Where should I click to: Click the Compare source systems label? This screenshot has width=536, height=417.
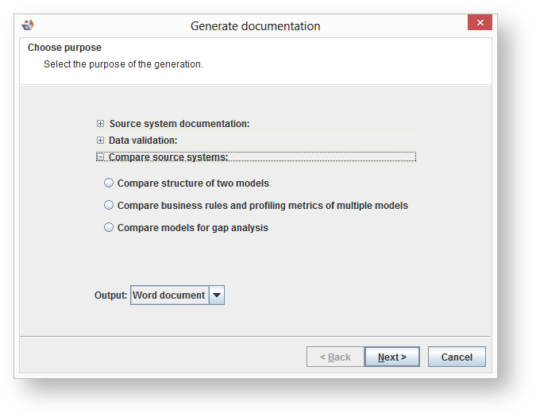168,157
